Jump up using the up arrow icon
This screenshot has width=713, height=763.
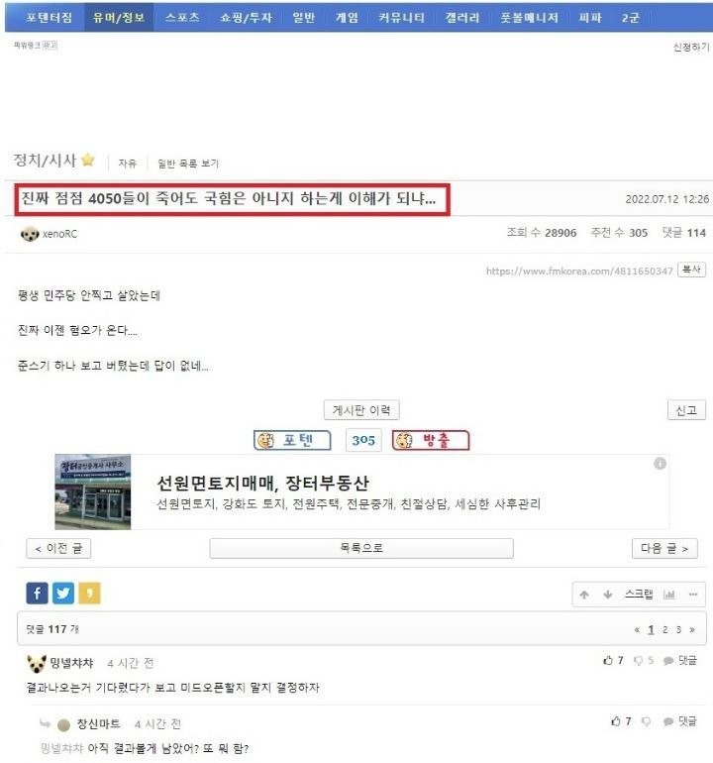(584, 595)
